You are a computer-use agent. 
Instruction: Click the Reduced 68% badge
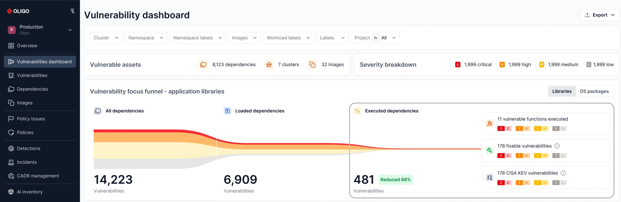(395, 180)
